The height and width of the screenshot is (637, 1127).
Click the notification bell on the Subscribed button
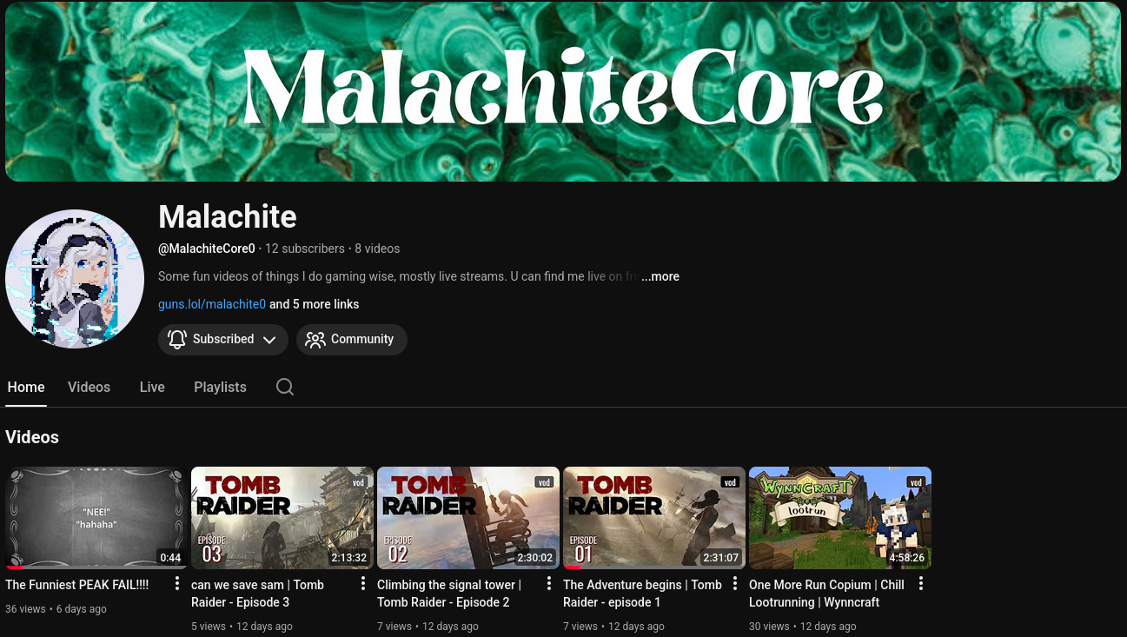coord(177,339)
